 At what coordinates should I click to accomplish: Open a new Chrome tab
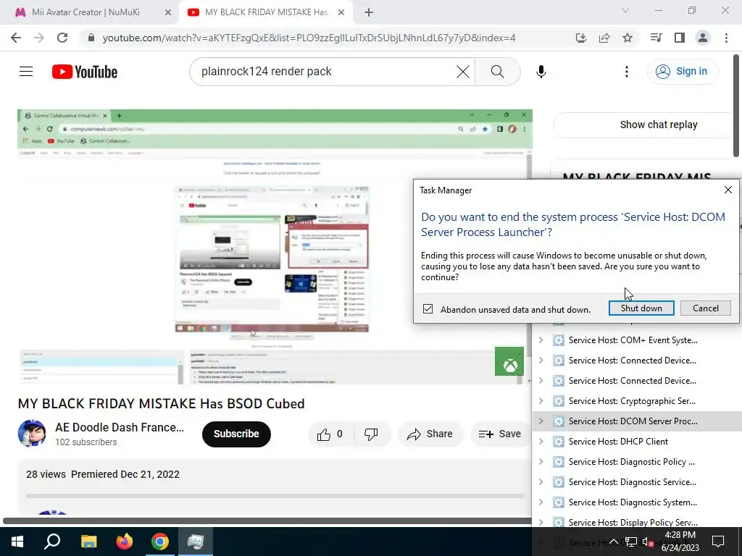pos(369,12)
